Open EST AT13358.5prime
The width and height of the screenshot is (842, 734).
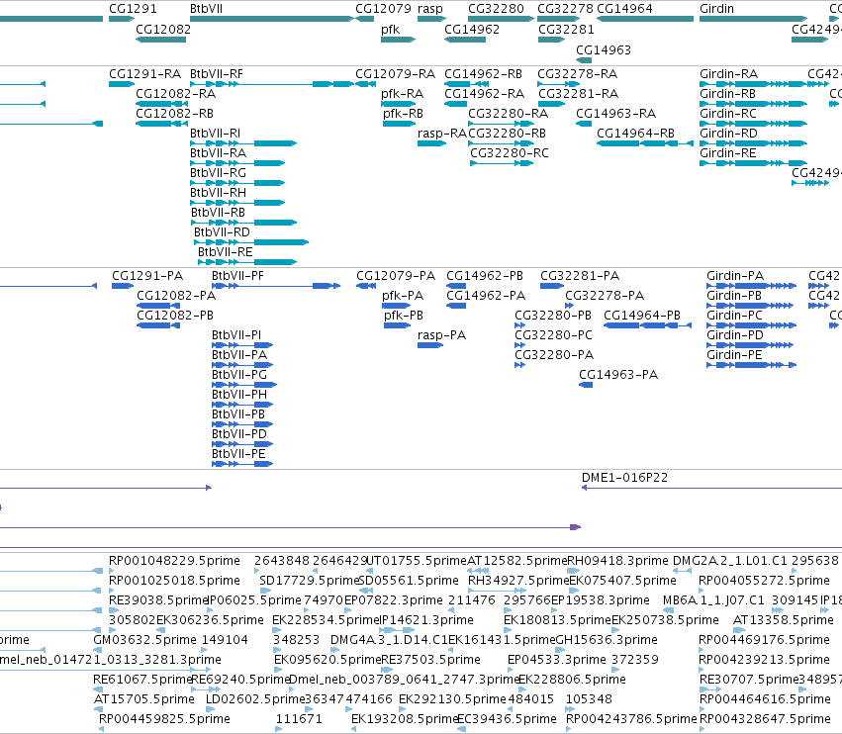pos(783,620)
